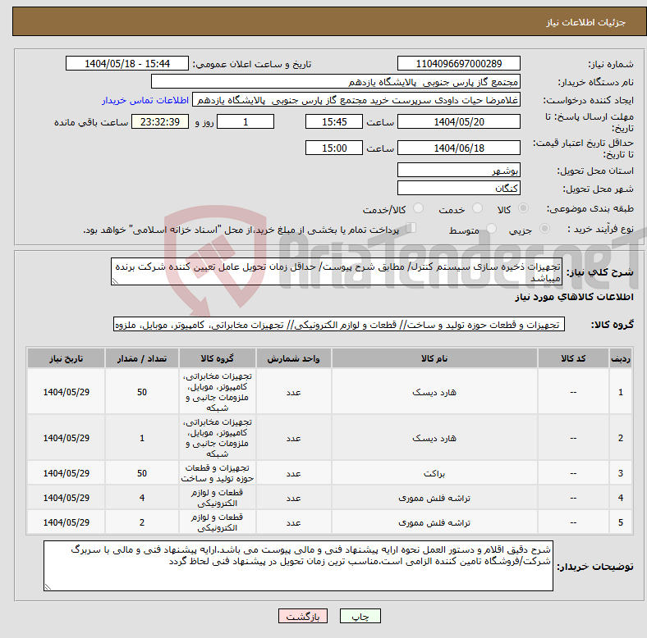Click the delivery province field بوشهر
This screenshot has width=647, height=638.
tap(458, 170)
